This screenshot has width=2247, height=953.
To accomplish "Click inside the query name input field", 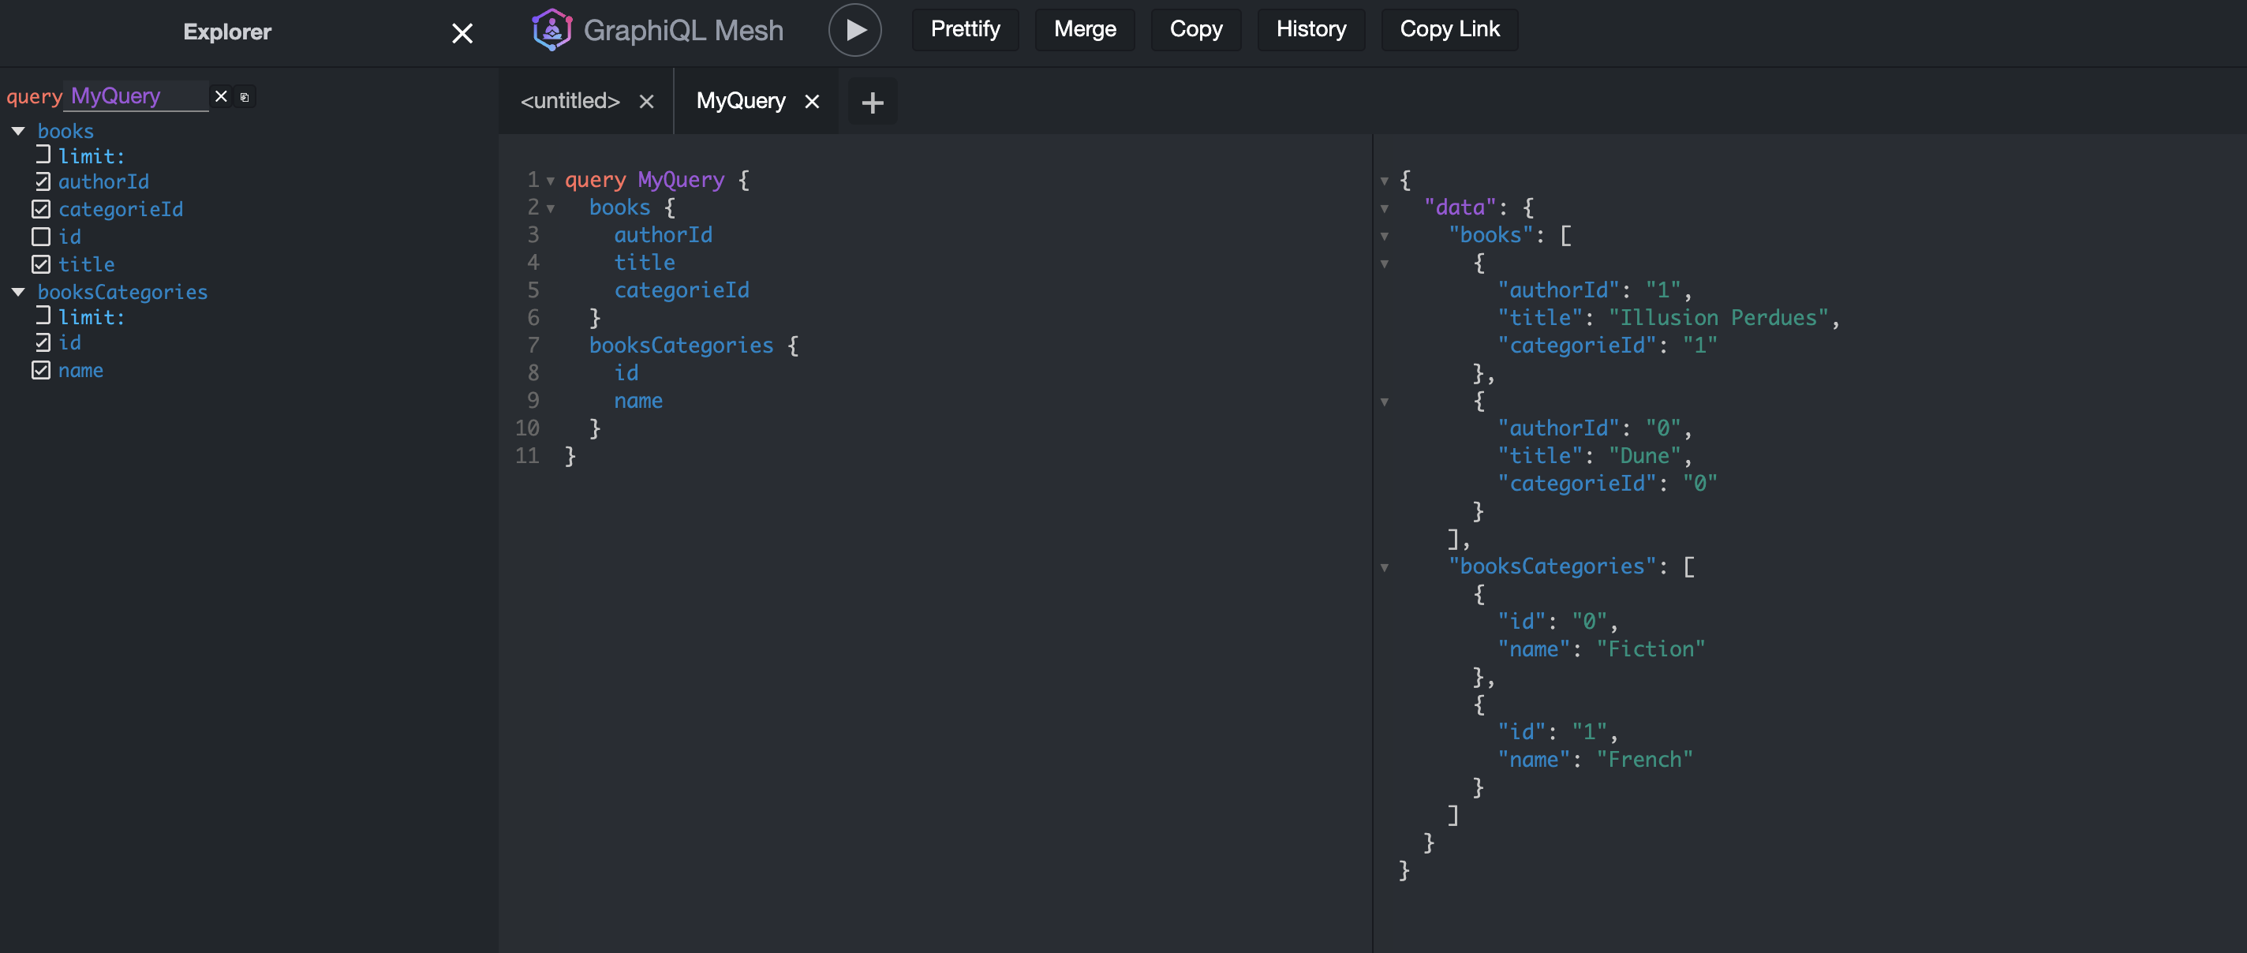I will (x=135, y=96).
